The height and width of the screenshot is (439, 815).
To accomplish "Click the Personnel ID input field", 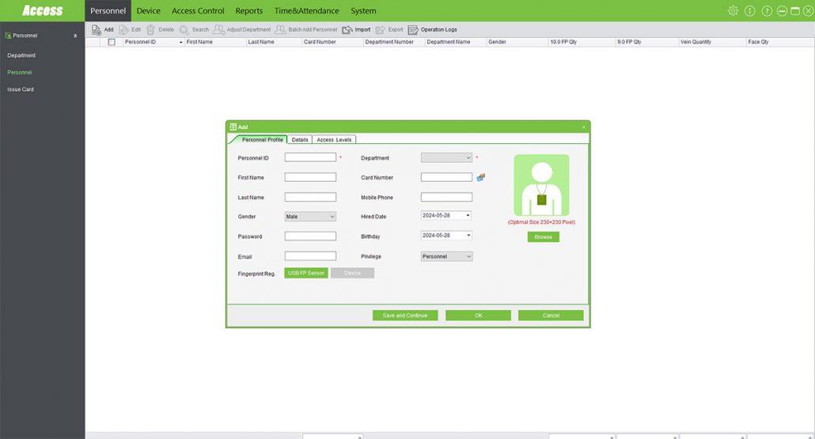I will (x=310, y=157).
